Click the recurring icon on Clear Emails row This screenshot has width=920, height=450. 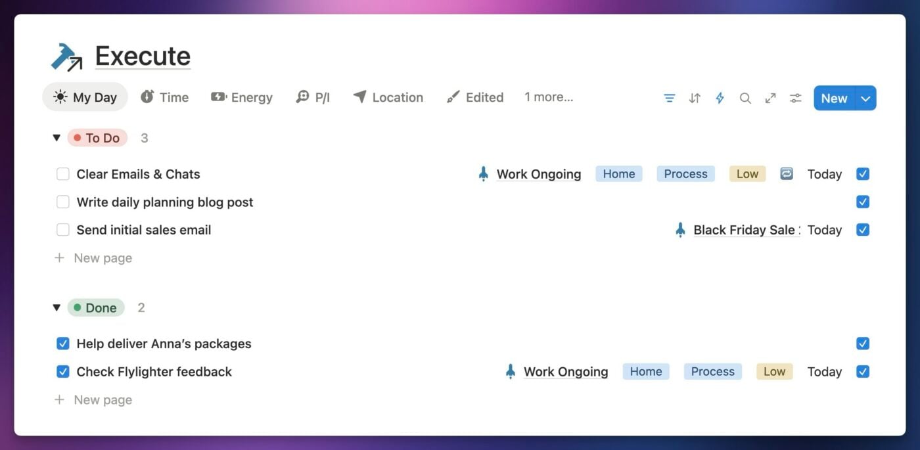tap(787, 174)
